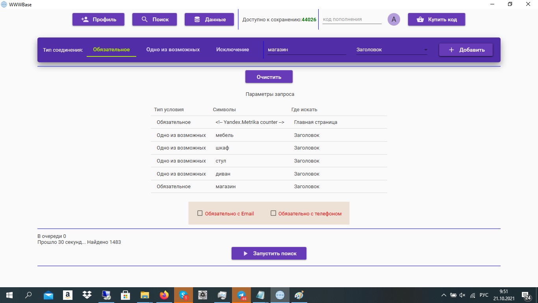This screenshot has height=303, width=538.
Task: Click the Добавить button
Action: pyautogui.click(x=466, y=50)
